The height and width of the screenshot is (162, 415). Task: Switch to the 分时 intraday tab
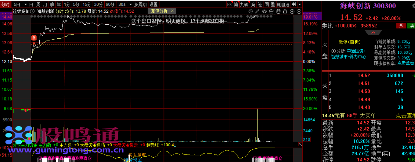pos(6,4)
